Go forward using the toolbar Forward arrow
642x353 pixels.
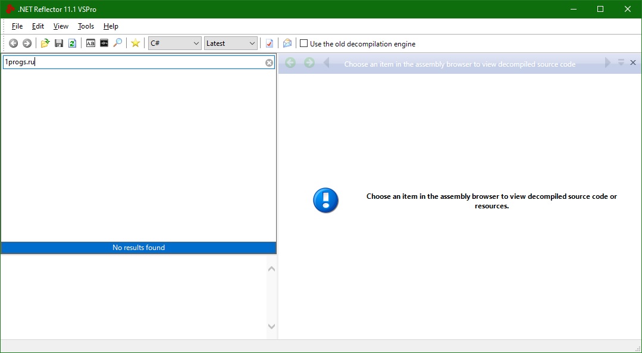pyautogui.click(x=27, y=43)
